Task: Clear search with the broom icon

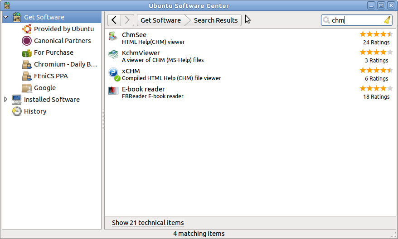Action: (387, 20)
